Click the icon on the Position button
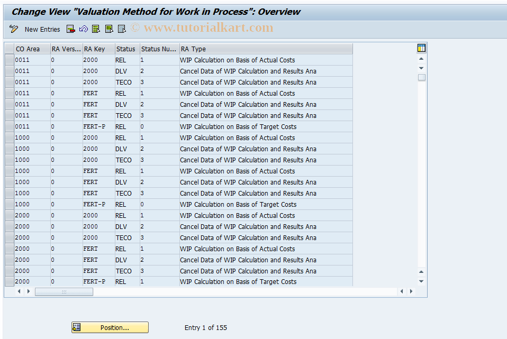The image size is (507, 339). click(76, 327)
